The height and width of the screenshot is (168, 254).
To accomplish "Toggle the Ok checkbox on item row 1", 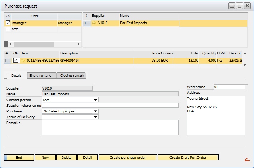I will 15,61.
